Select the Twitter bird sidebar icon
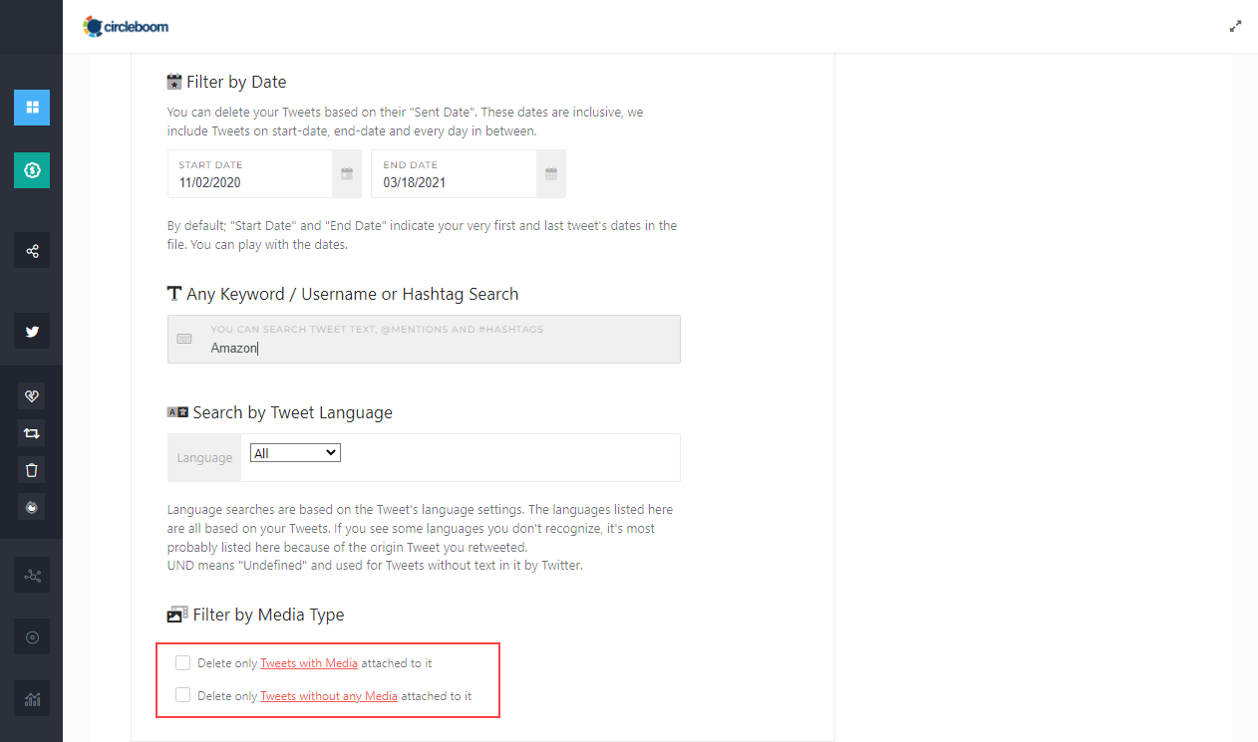This screenshot has width=1258, height=742. [32, 331]
